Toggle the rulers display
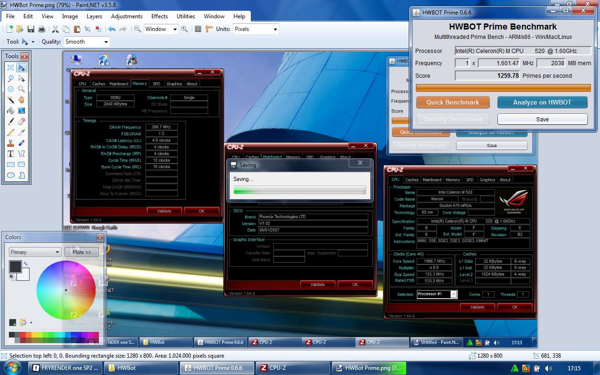The height and width of the screenshot is (375, 600). (209, 29)
